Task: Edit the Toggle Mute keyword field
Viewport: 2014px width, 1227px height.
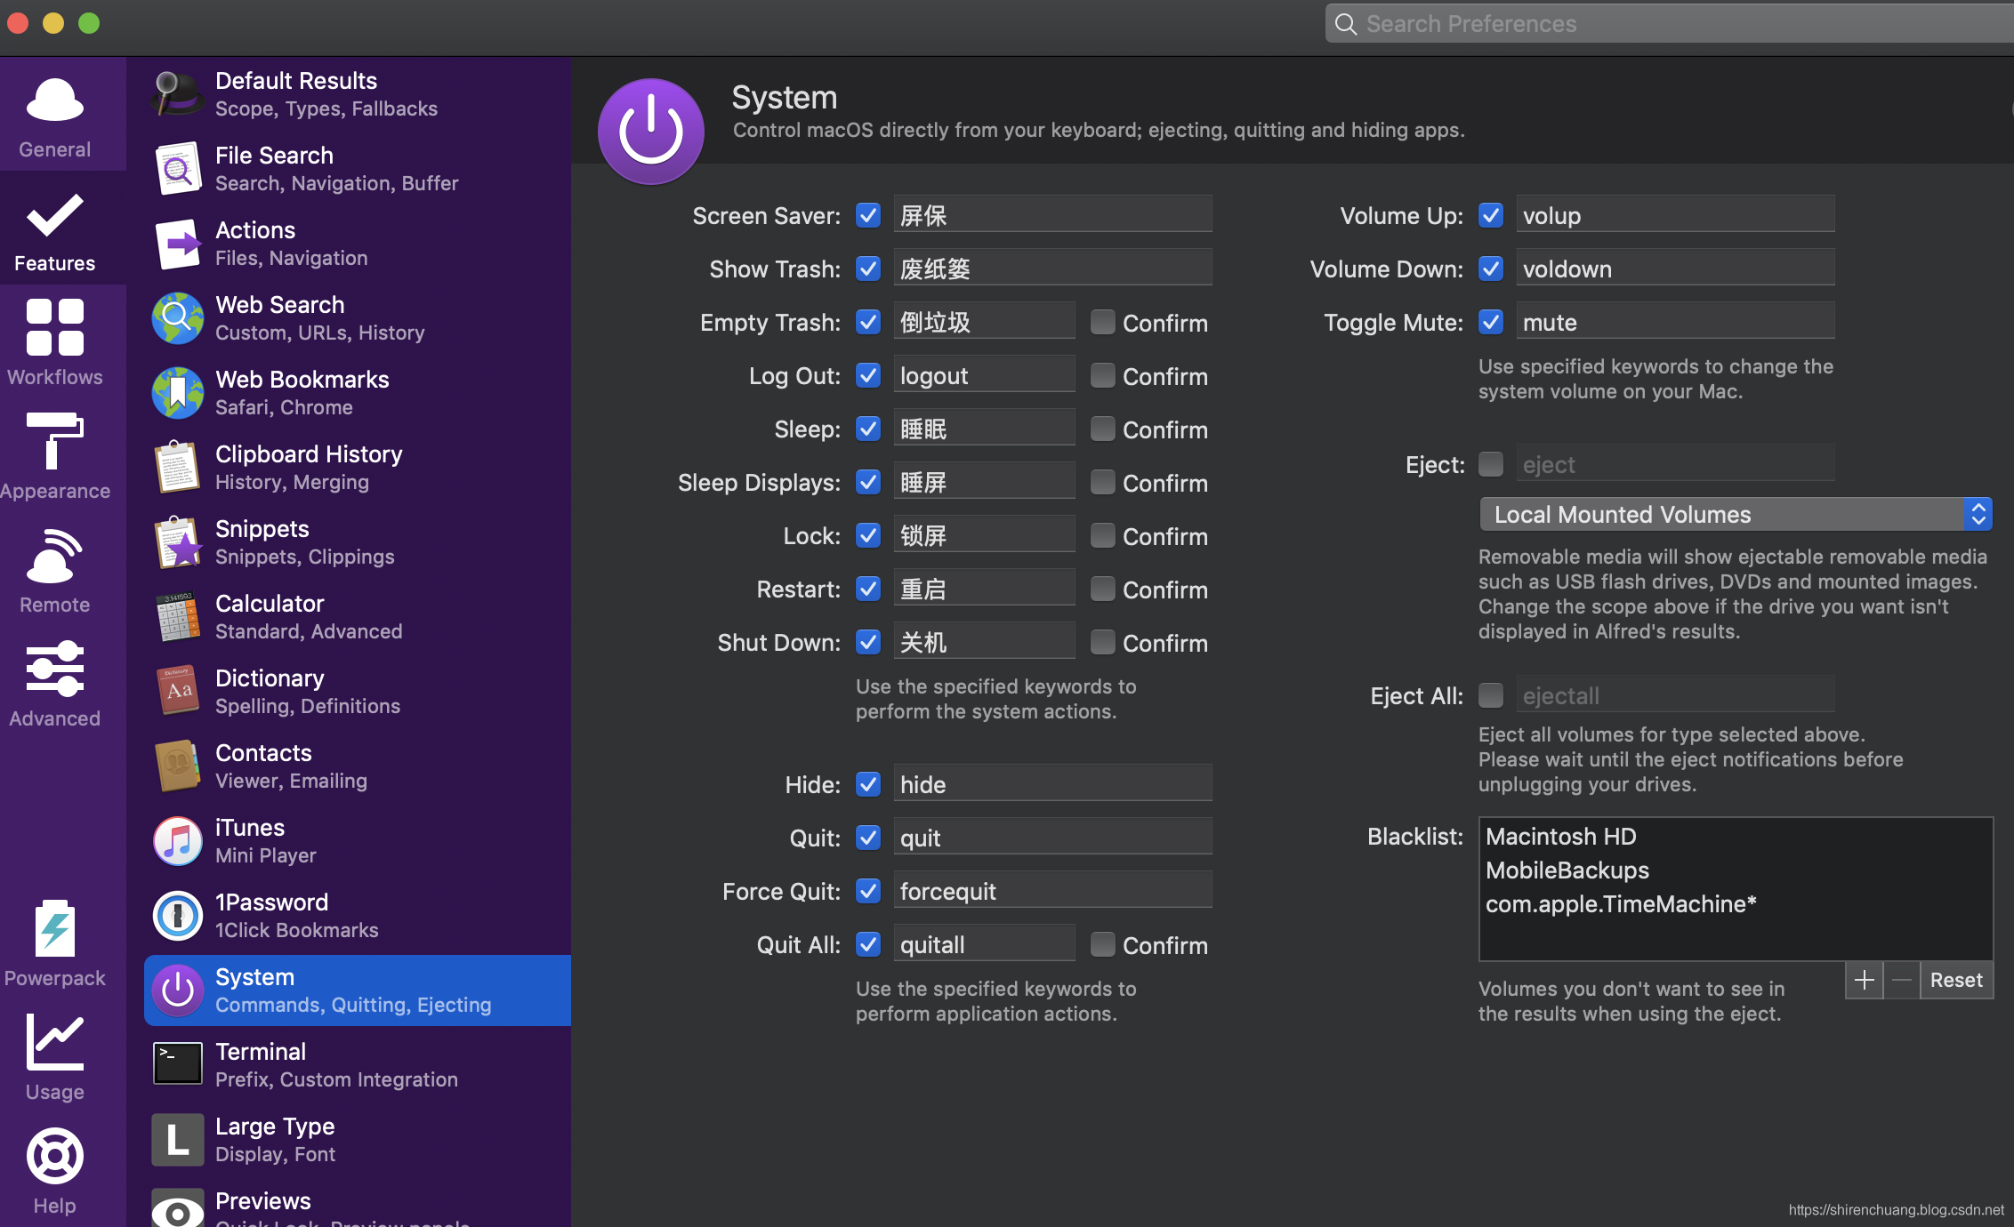Action: click(x=1675, y=322)
